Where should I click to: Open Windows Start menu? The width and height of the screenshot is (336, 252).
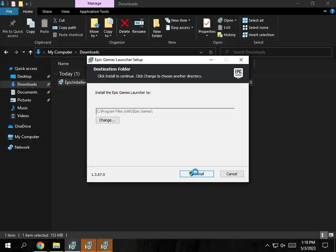(8, 245)
